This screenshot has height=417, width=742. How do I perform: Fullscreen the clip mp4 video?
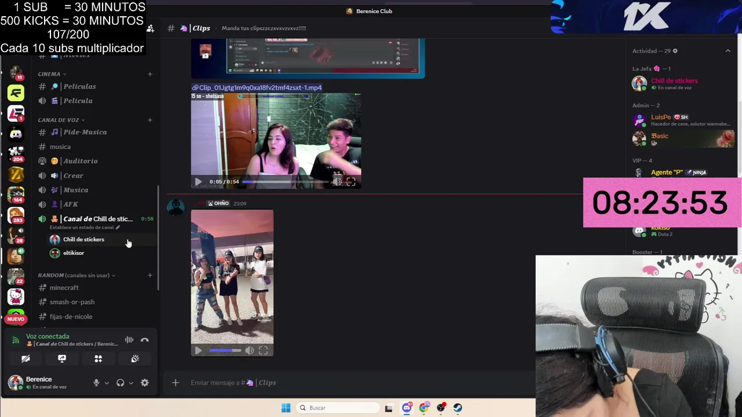[351, 182]
